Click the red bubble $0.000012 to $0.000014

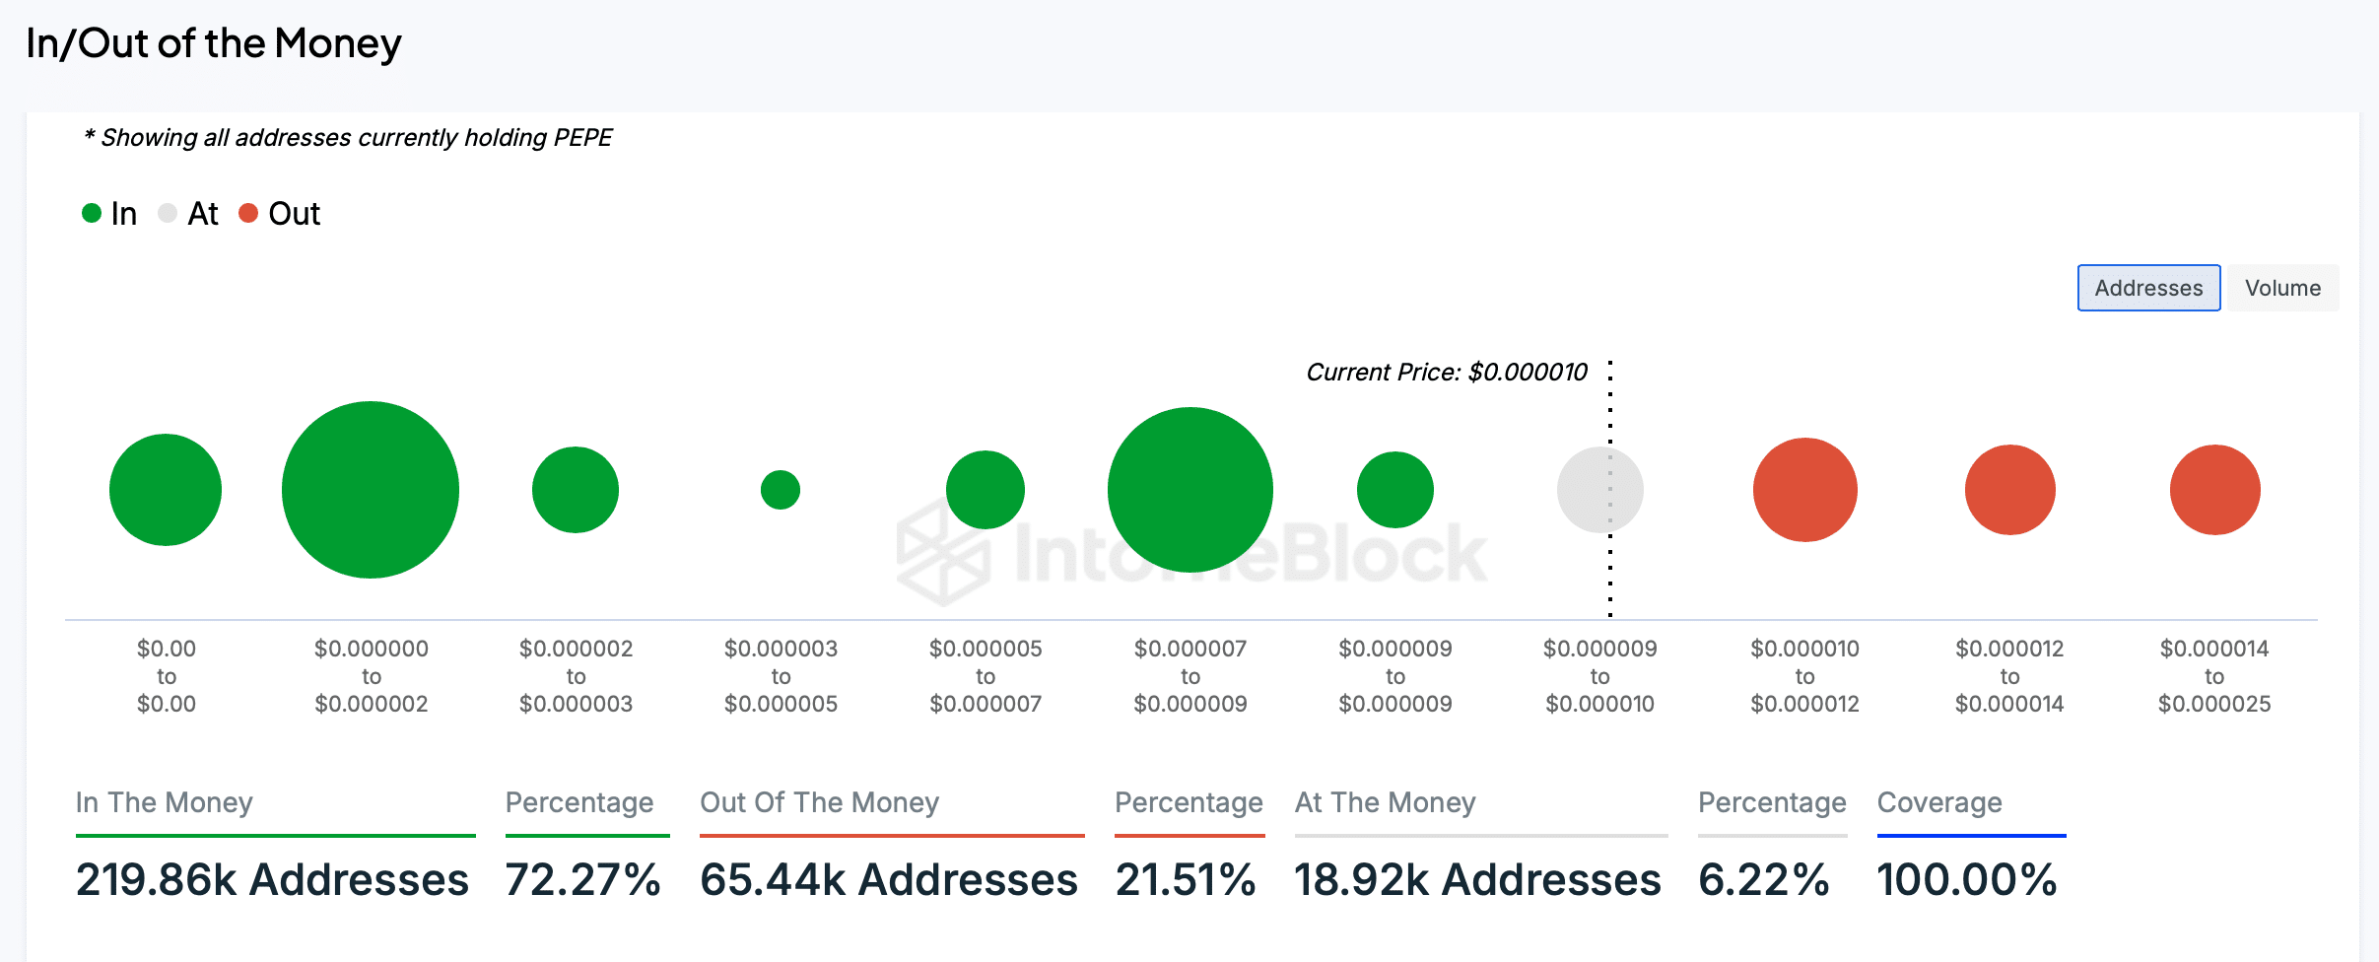coord(2010,490)
